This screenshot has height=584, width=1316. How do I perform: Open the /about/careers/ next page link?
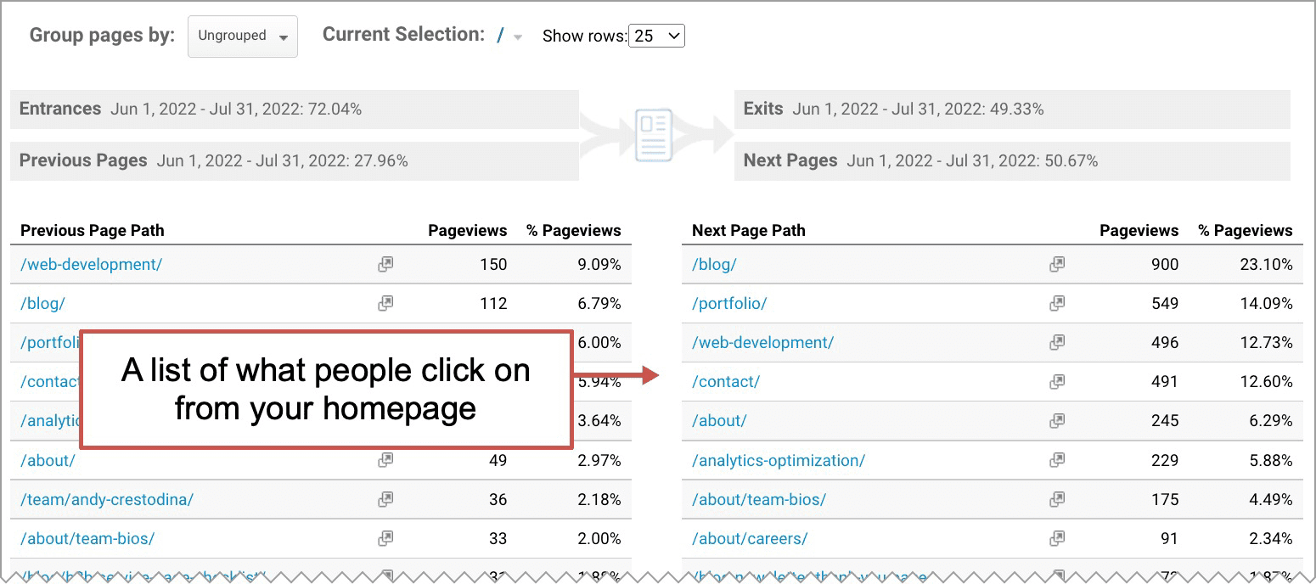[750, 538]
